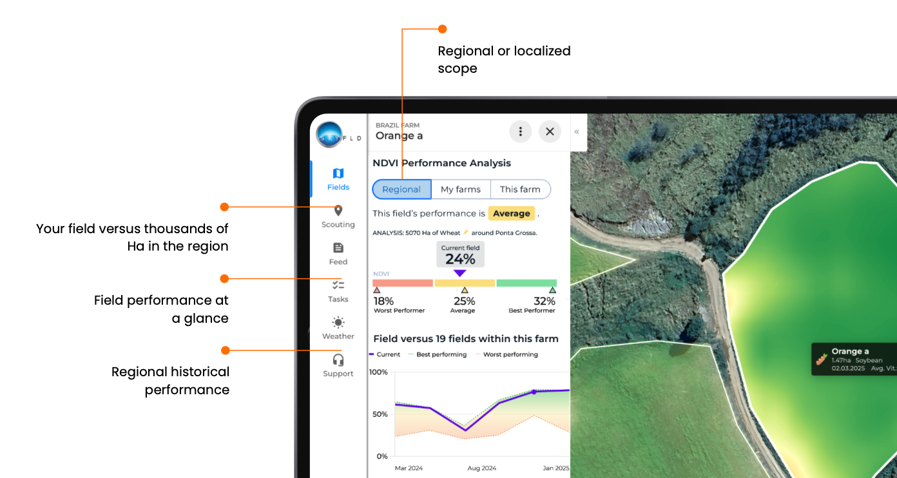Toggle the Best performing legend entry
The image size is (897, 478).
pos(438,354)
